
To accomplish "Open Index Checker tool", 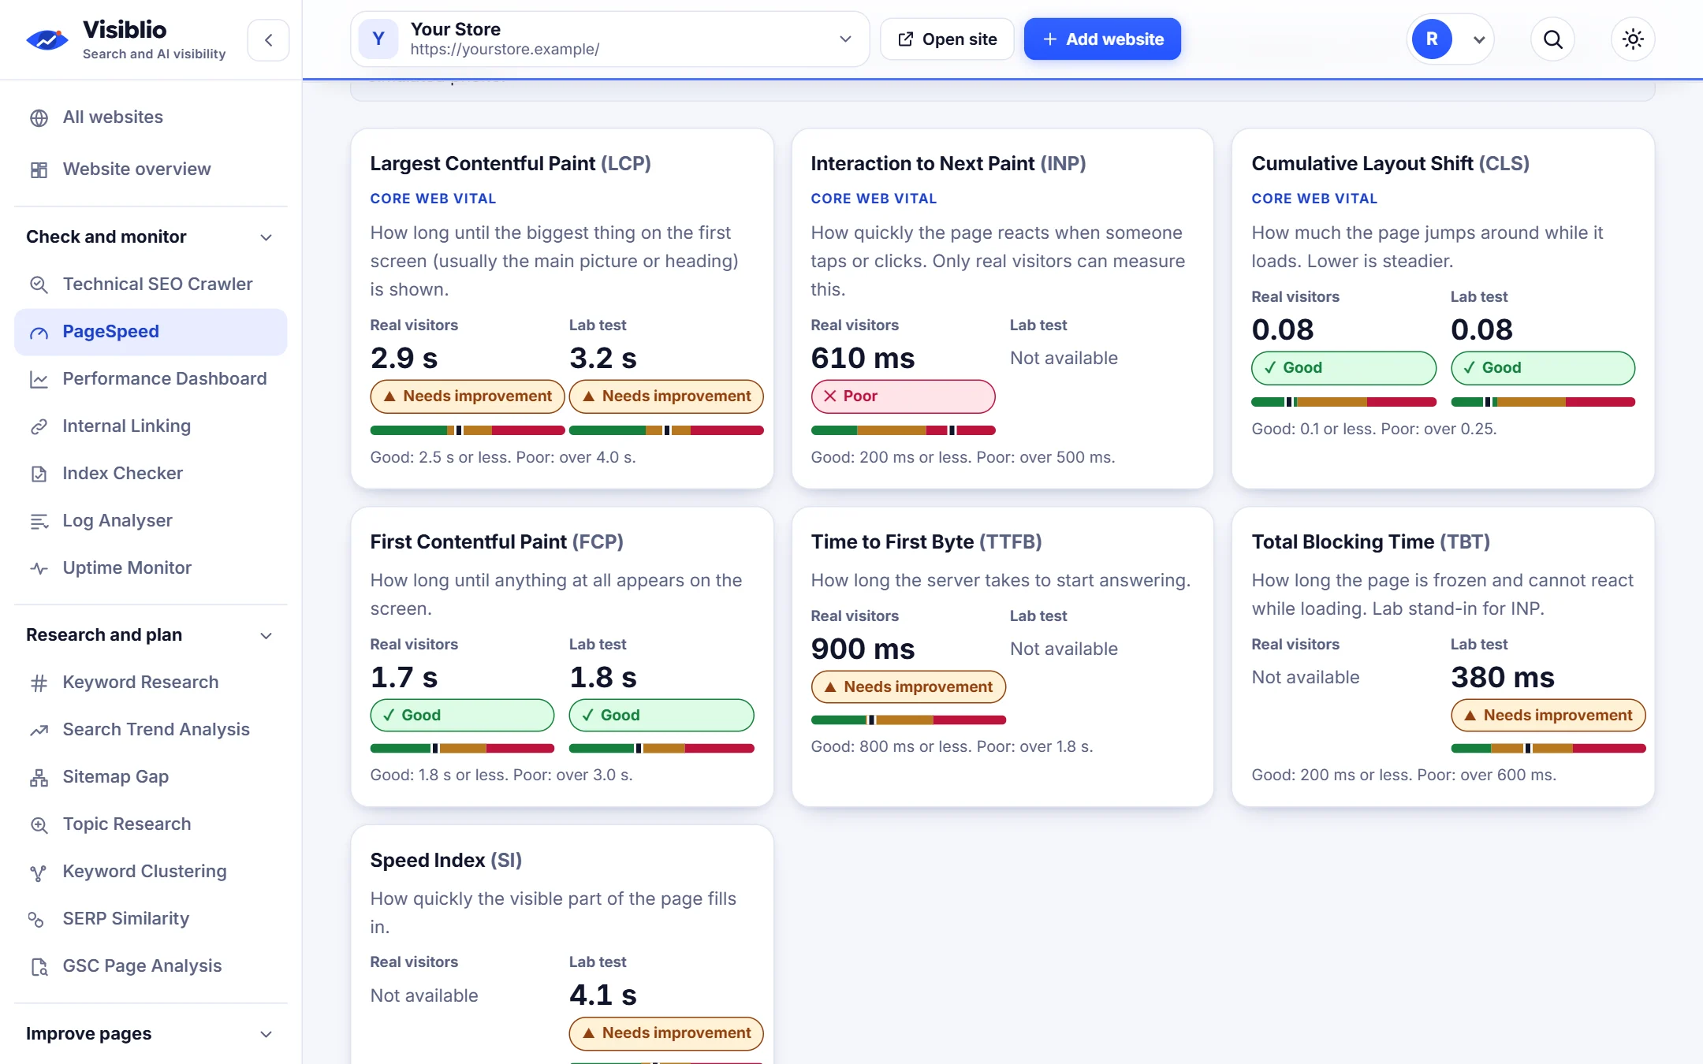I will point(151,474).
